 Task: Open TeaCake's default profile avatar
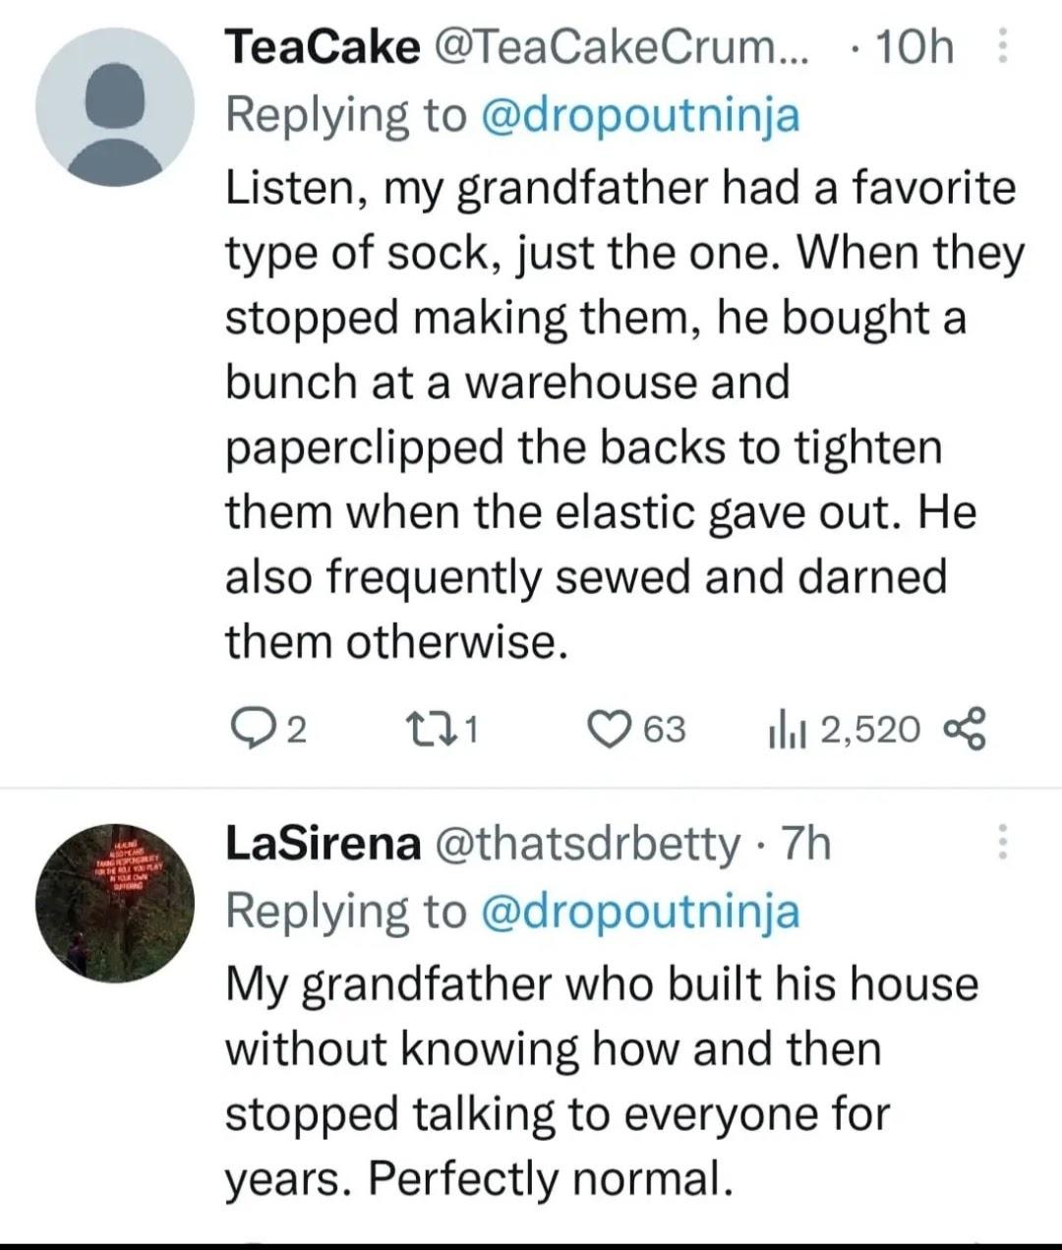(x=114, y=107)
